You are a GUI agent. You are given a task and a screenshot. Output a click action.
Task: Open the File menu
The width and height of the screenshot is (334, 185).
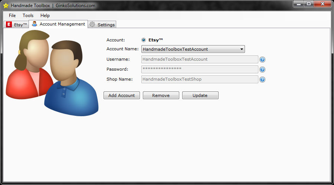click(x=12, y=16)
